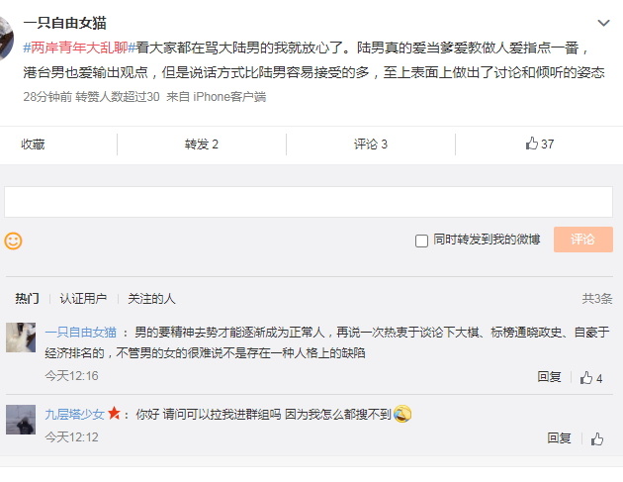Open 九层塔少女's avatar image
Viewport: 623px width, 482px height.
click(x=21, y=420)
